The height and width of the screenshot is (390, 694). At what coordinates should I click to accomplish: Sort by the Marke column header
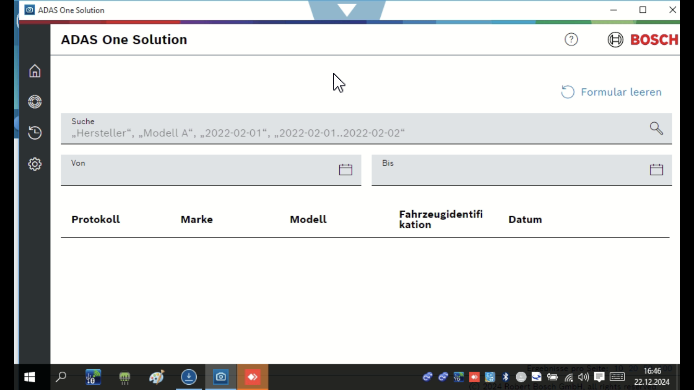coord(197,219)
